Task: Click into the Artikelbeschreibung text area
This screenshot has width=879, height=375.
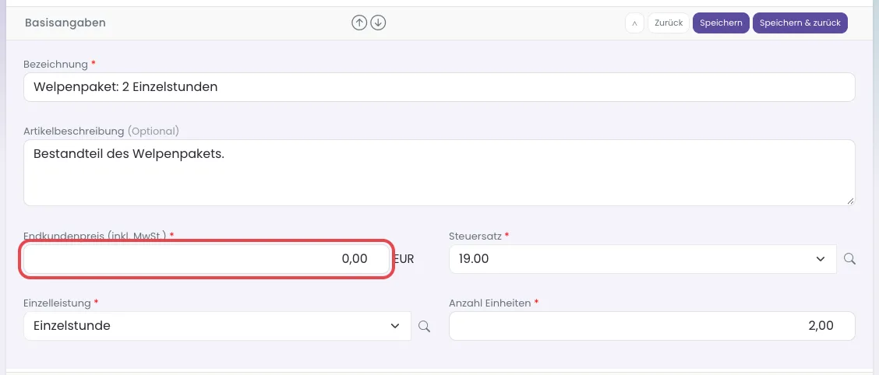Action: click(439, 173)
